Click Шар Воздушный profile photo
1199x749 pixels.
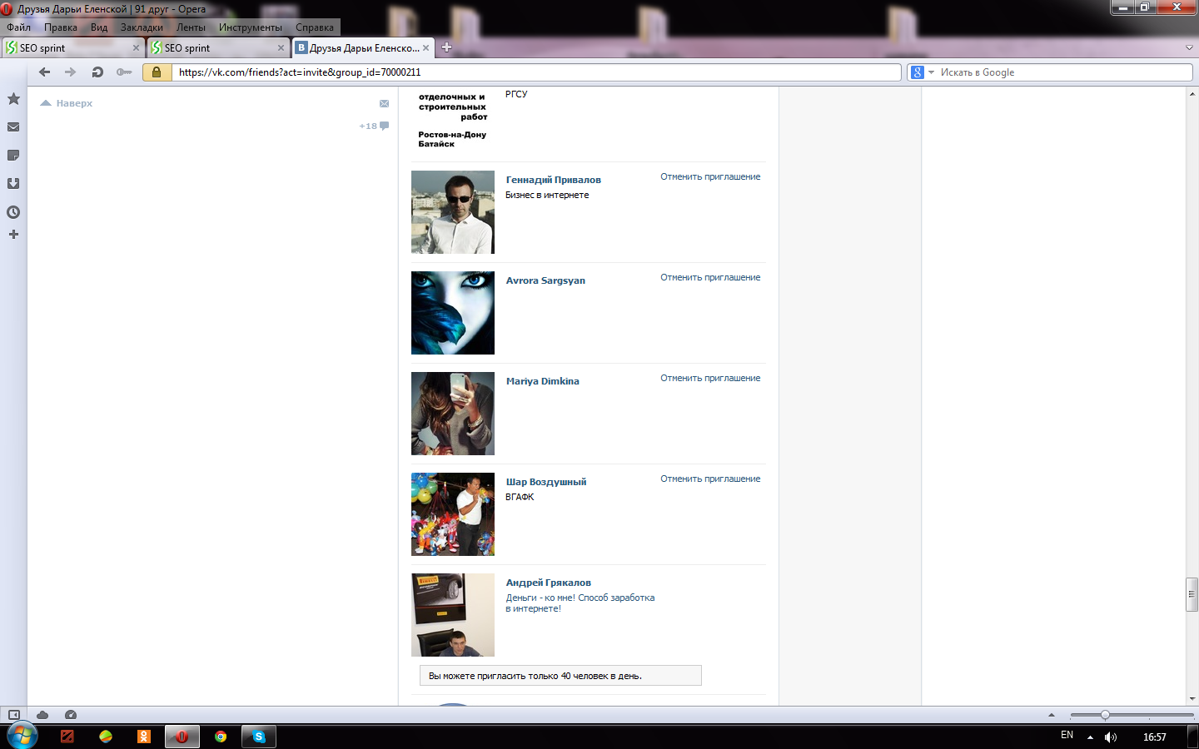click(x=453, y=514)
